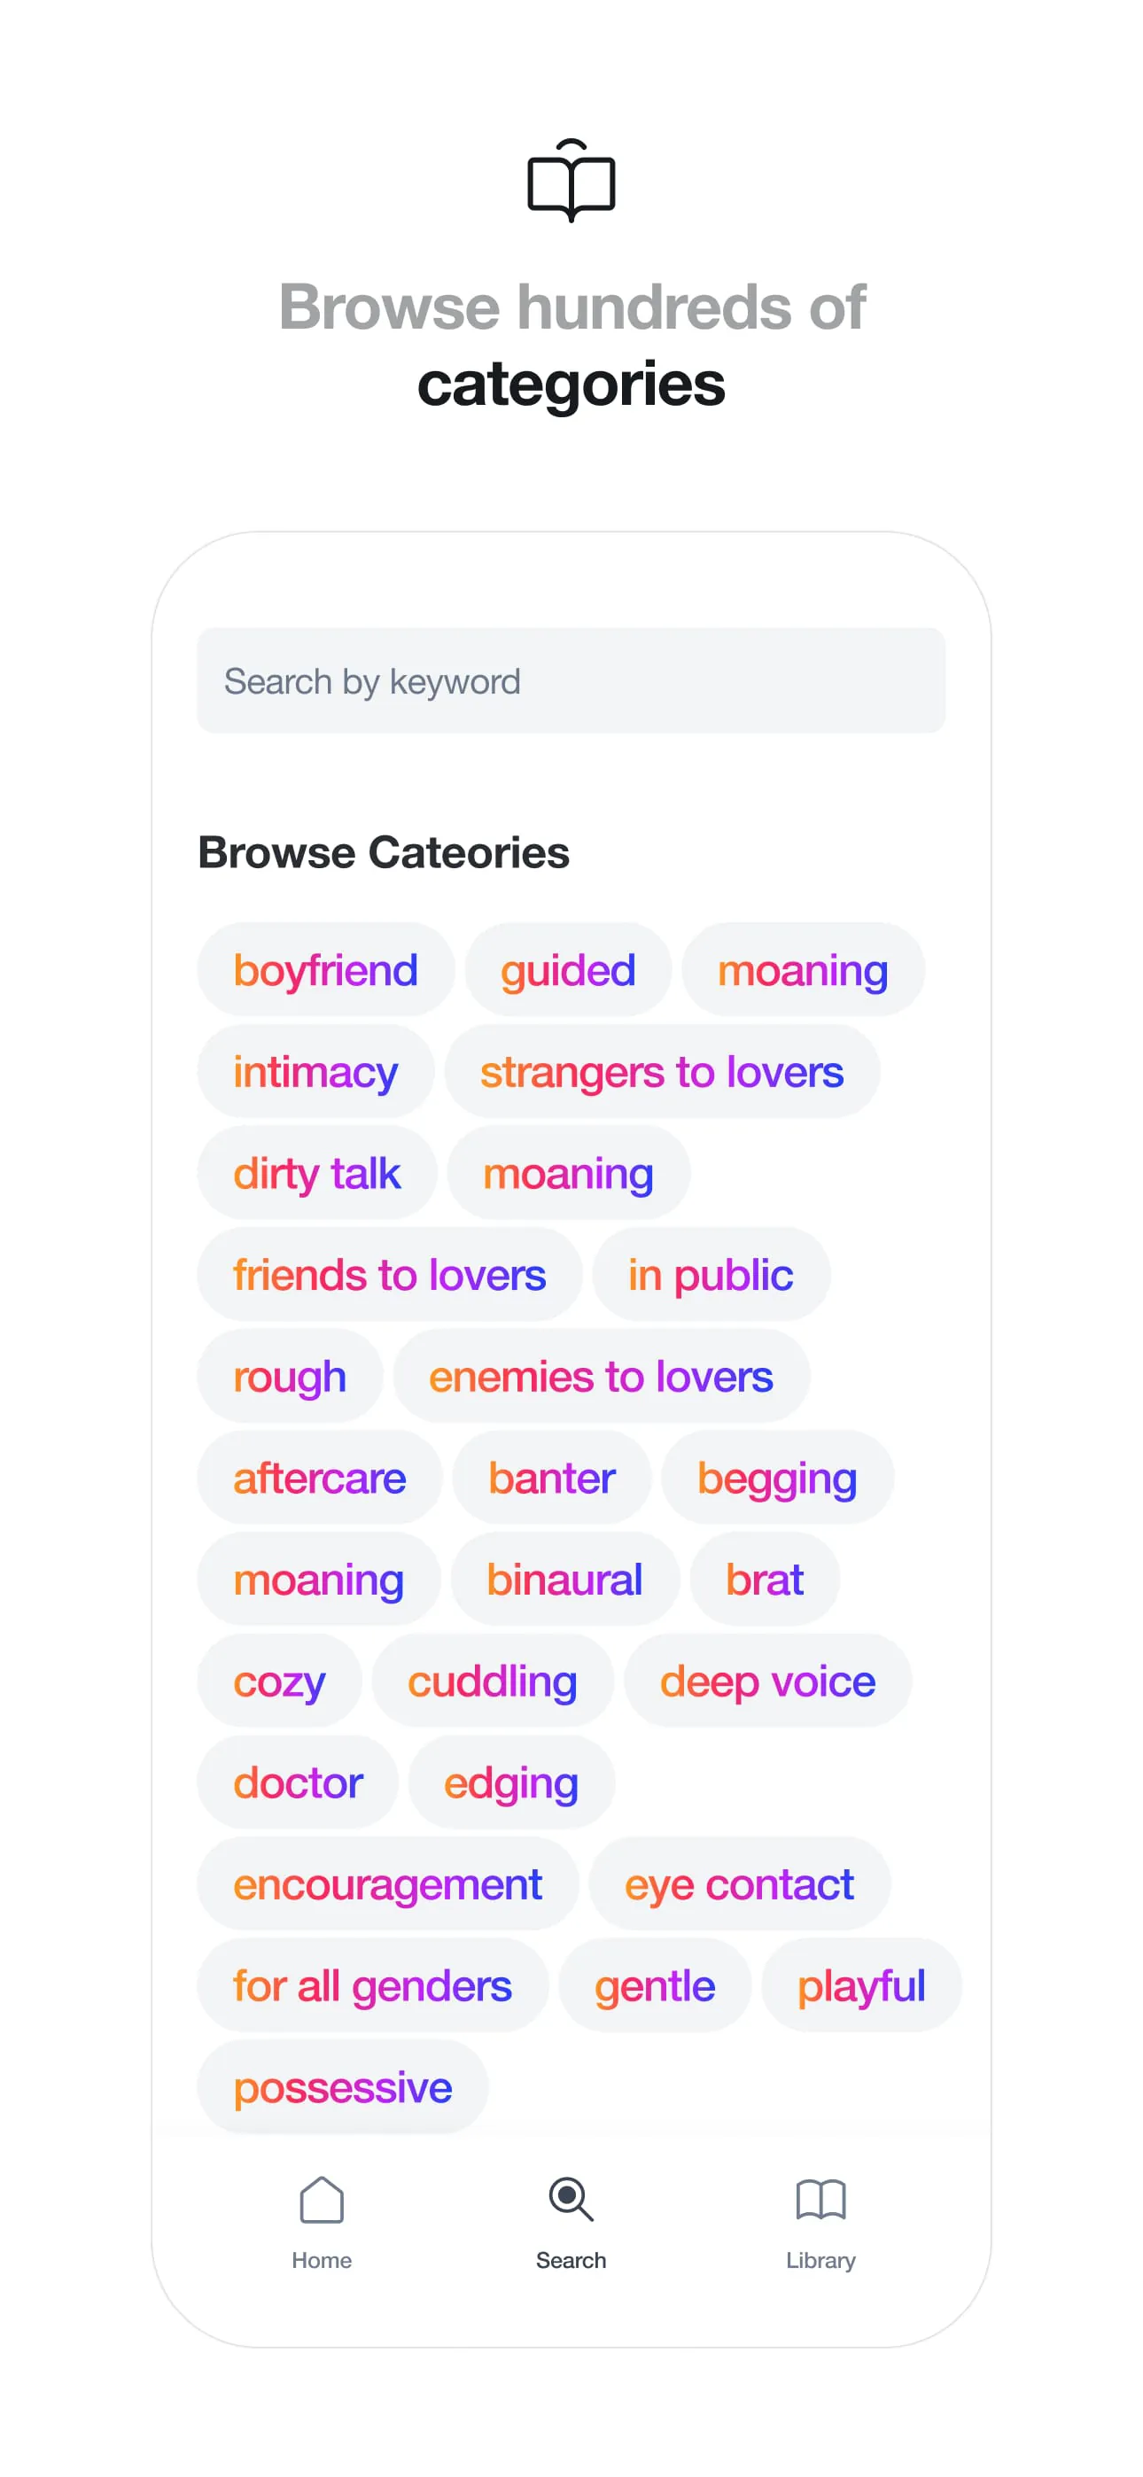This screenshot has height=2477, width=1143.
Task: Tap the Search magnifier icon
Action: pos(571,2200)
